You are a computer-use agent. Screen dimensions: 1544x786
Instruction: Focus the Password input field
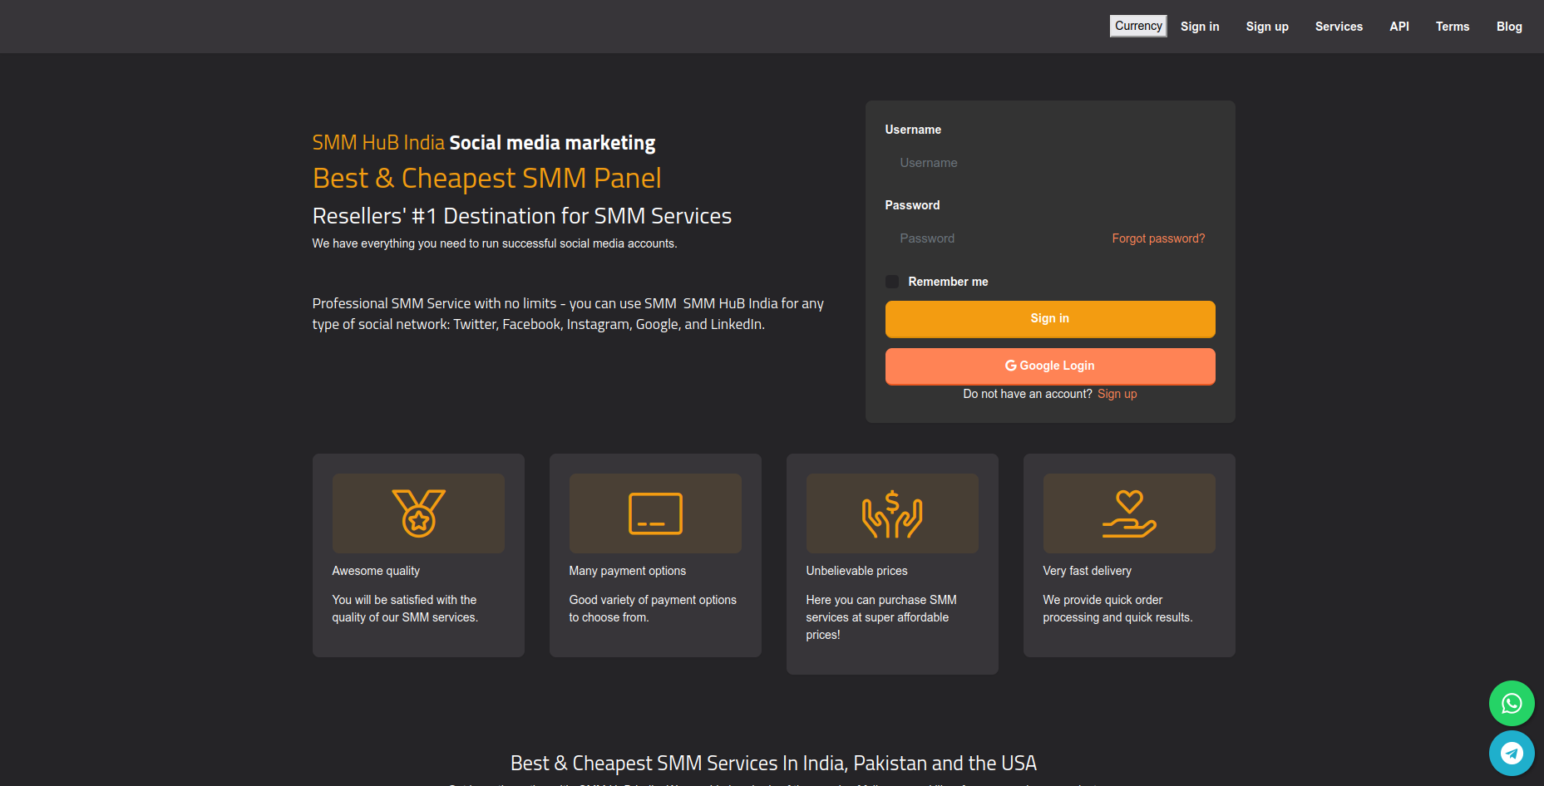tap(994, 238)
